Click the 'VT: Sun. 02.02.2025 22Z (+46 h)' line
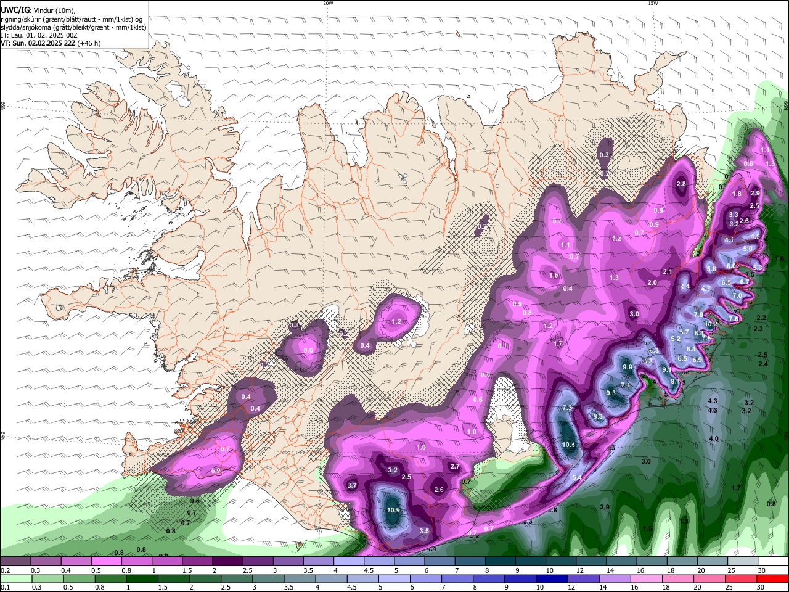This screenshot has width=789, height=592. (51, 43)
